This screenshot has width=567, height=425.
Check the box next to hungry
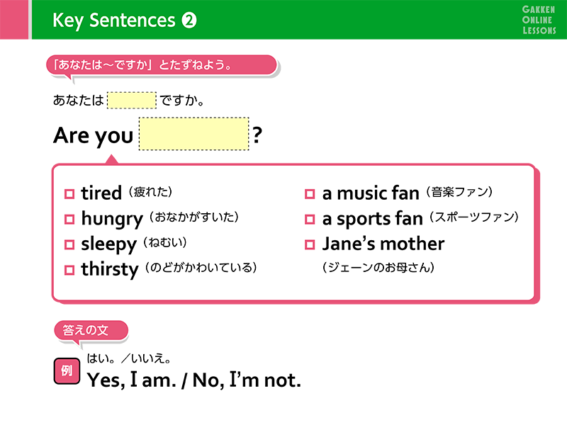[69, 220]
